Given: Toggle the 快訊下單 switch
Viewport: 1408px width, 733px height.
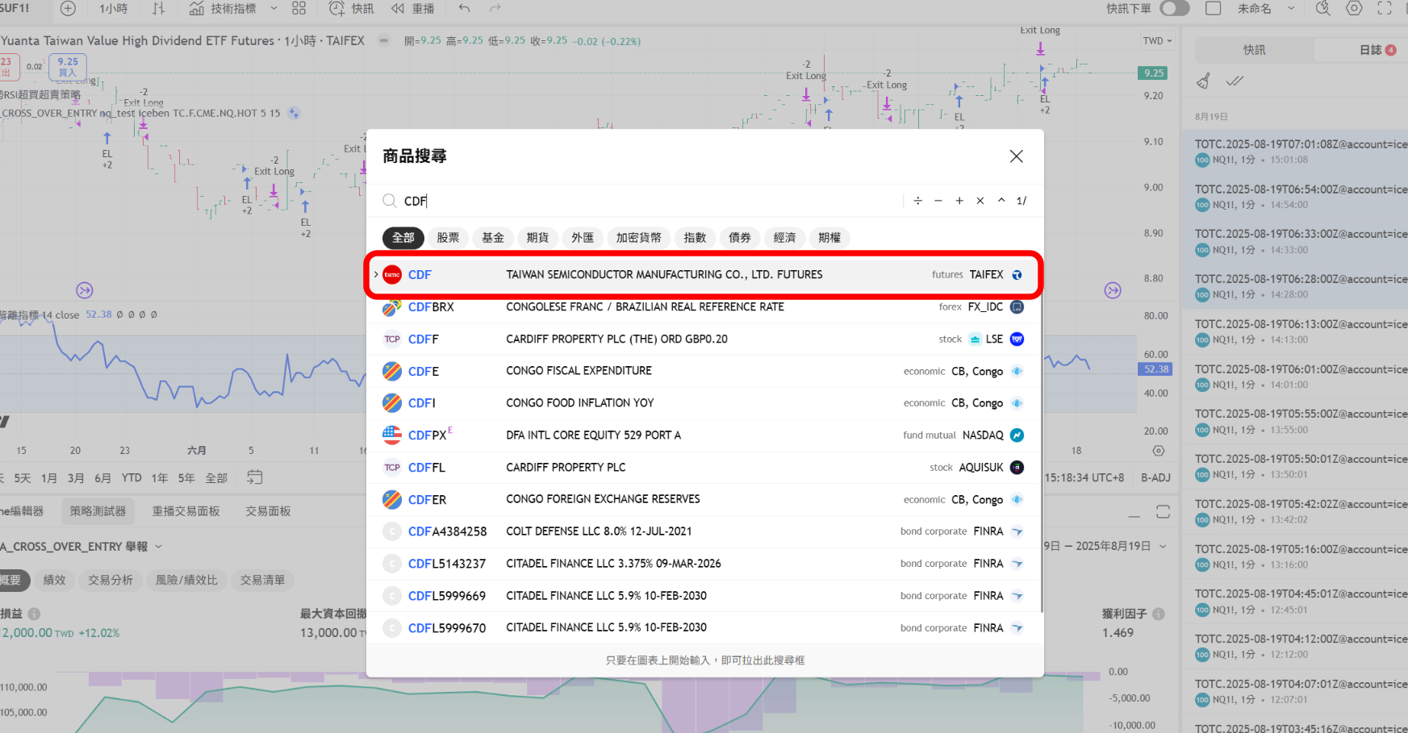Looking at the screenshot, I should [1174, 8].
